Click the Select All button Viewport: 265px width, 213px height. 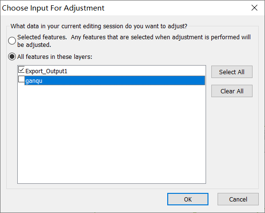[x=232, y=72]
